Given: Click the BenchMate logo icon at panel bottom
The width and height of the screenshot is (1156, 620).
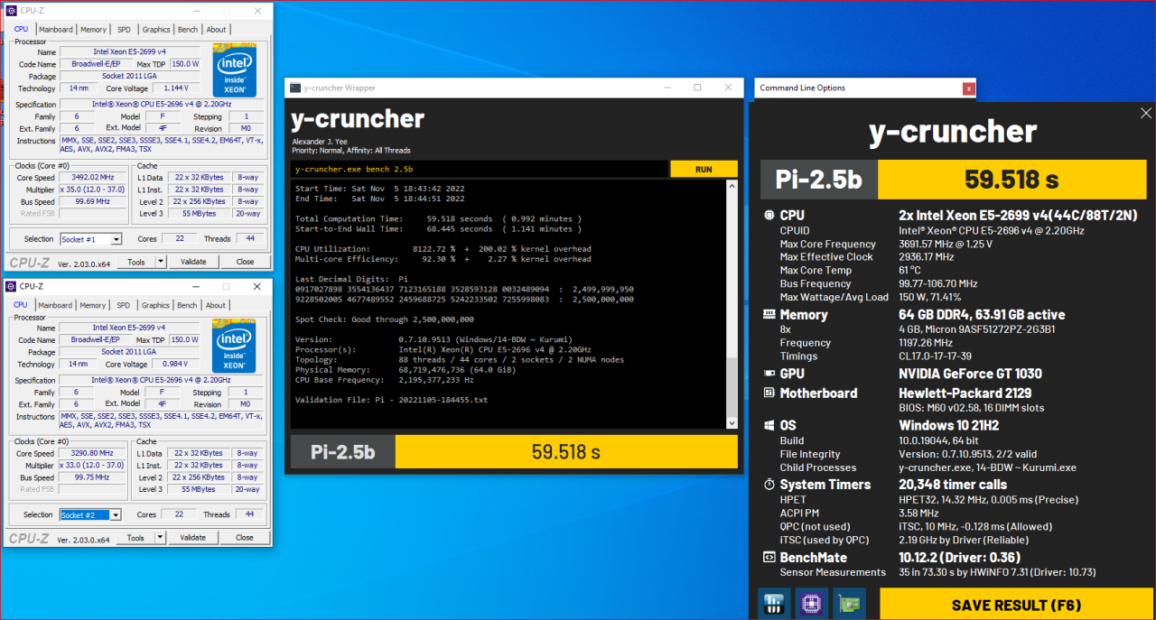Looking at the screenshot, I should tap(773, 604).
